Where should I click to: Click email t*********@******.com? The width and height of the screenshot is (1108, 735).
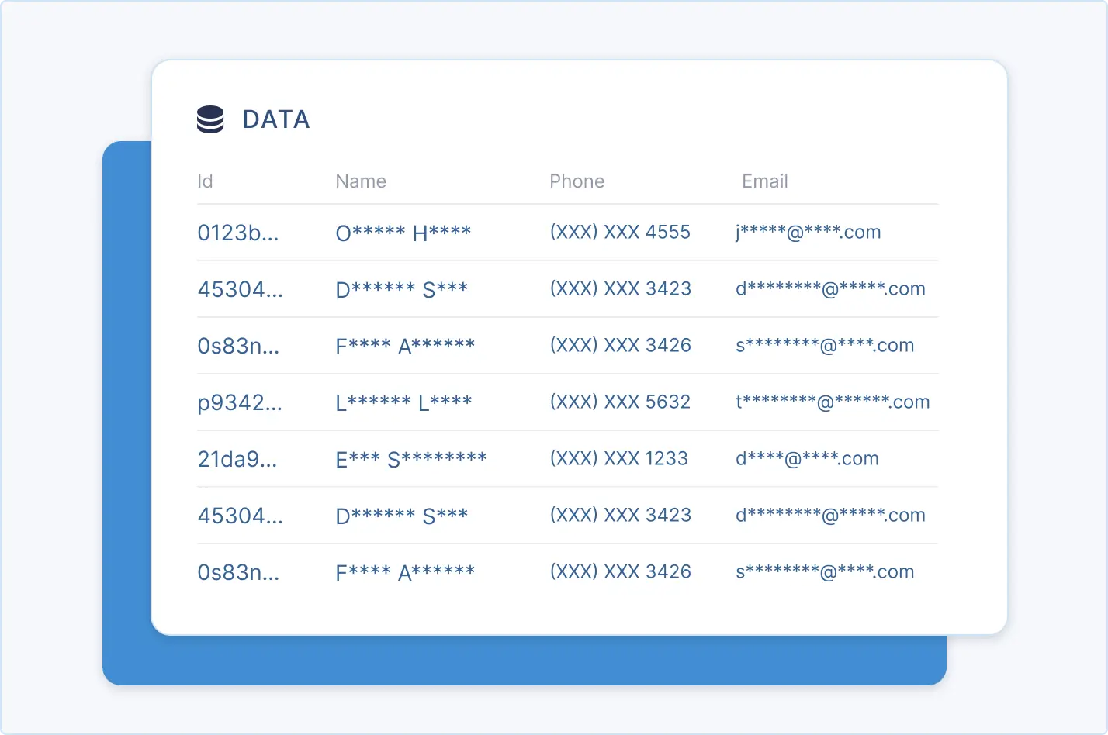[x=833, y=402]
